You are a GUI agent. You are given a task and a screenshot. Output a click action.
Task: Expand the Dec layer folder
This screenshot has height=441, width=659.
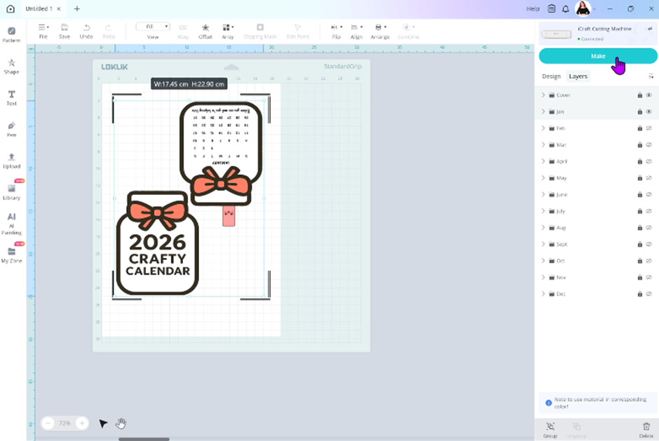(543, 294)
